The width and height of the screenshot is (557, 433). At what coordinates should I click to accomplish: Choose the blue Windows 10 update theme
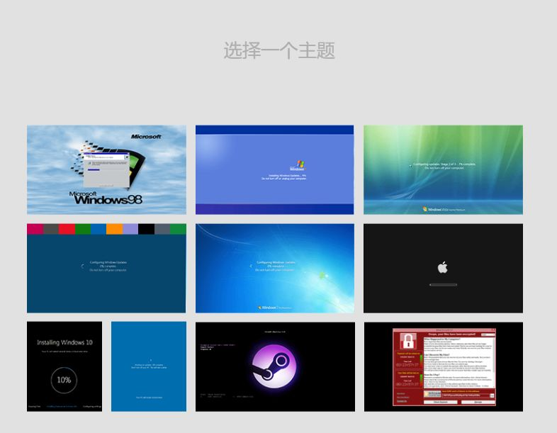point(149,366)
